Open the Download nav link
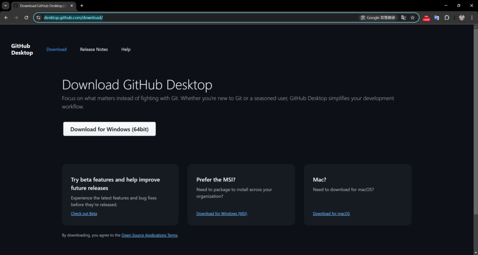478x255 pixels. [56, 49]
